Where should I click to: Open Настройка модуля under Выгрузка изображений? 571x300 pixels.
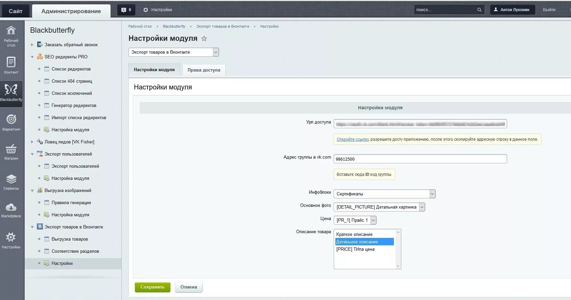point(70,215)
